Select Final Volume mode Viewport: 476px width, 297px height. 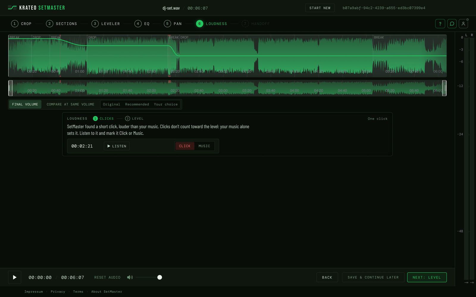(x=25, y=104)
